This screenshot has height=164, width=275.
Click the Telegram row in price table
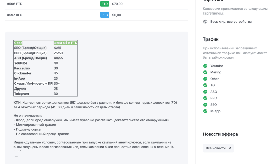21,94
